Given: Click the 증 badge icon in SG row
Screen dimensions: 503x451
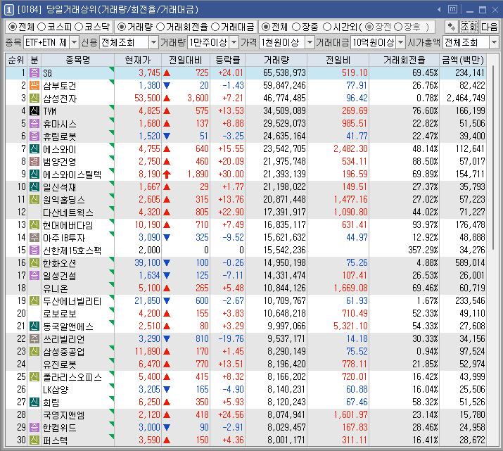Looking at the screenshot, I should tap(34, 72).
